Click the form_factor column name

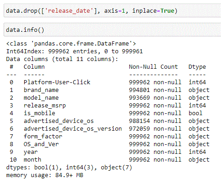pyautogui.click(x=43, y=137)
